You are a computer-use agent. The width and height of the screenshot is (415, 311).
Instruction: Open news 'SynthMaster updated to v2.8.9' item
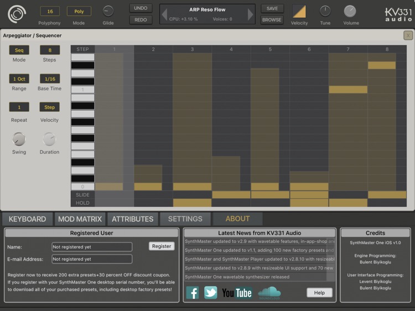click(x=256, y=268)
